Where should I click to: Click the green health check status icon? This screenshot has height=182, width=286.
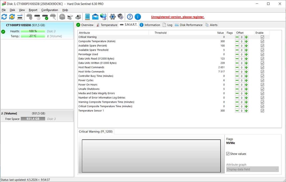(x=3, y=32)
